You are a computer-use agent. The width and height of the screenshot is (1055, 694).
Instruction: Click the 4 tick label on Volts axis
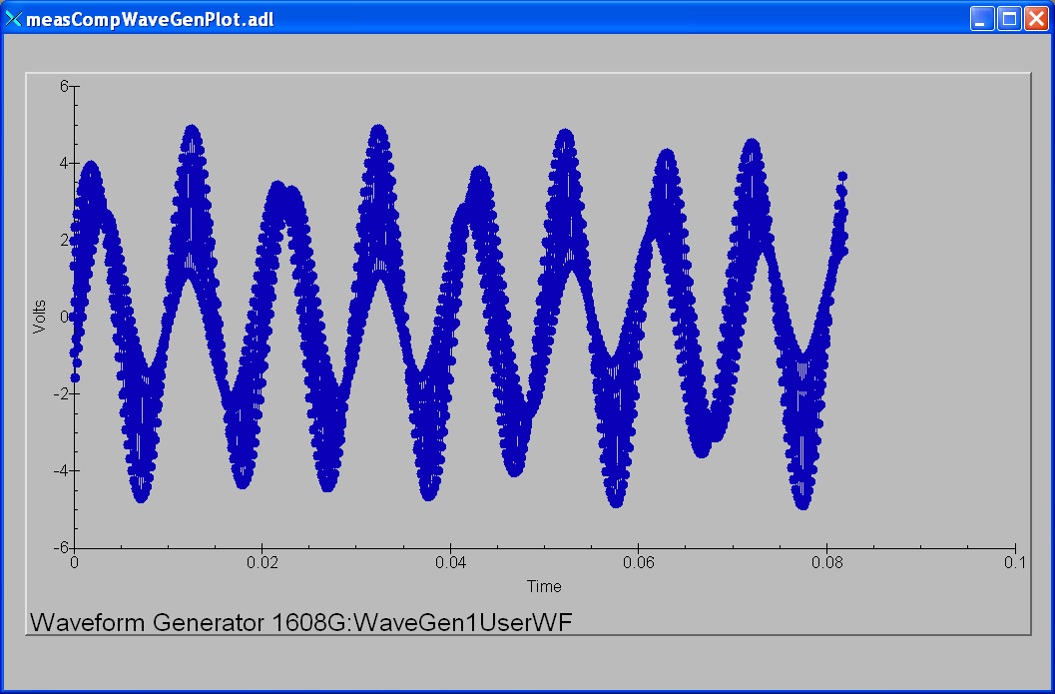click(64, 163)
